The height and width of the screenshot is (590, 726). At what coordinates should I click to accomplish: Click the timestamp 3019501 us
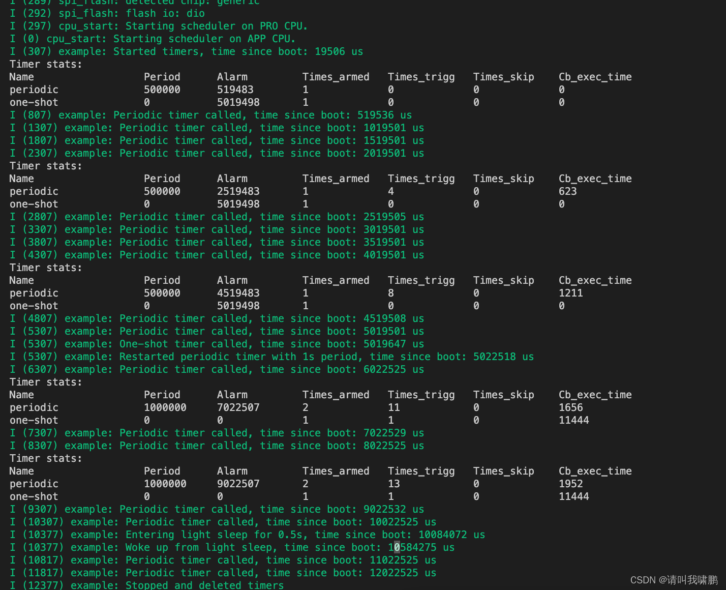pyautogui.click(x=394, y=229)
